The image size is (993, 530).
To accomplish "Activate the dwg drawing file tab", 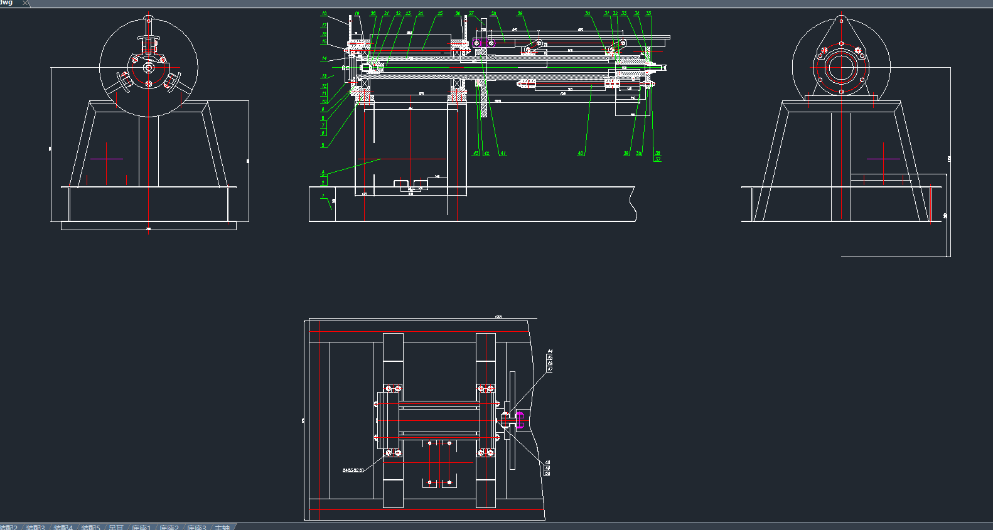I will [6, 3].
